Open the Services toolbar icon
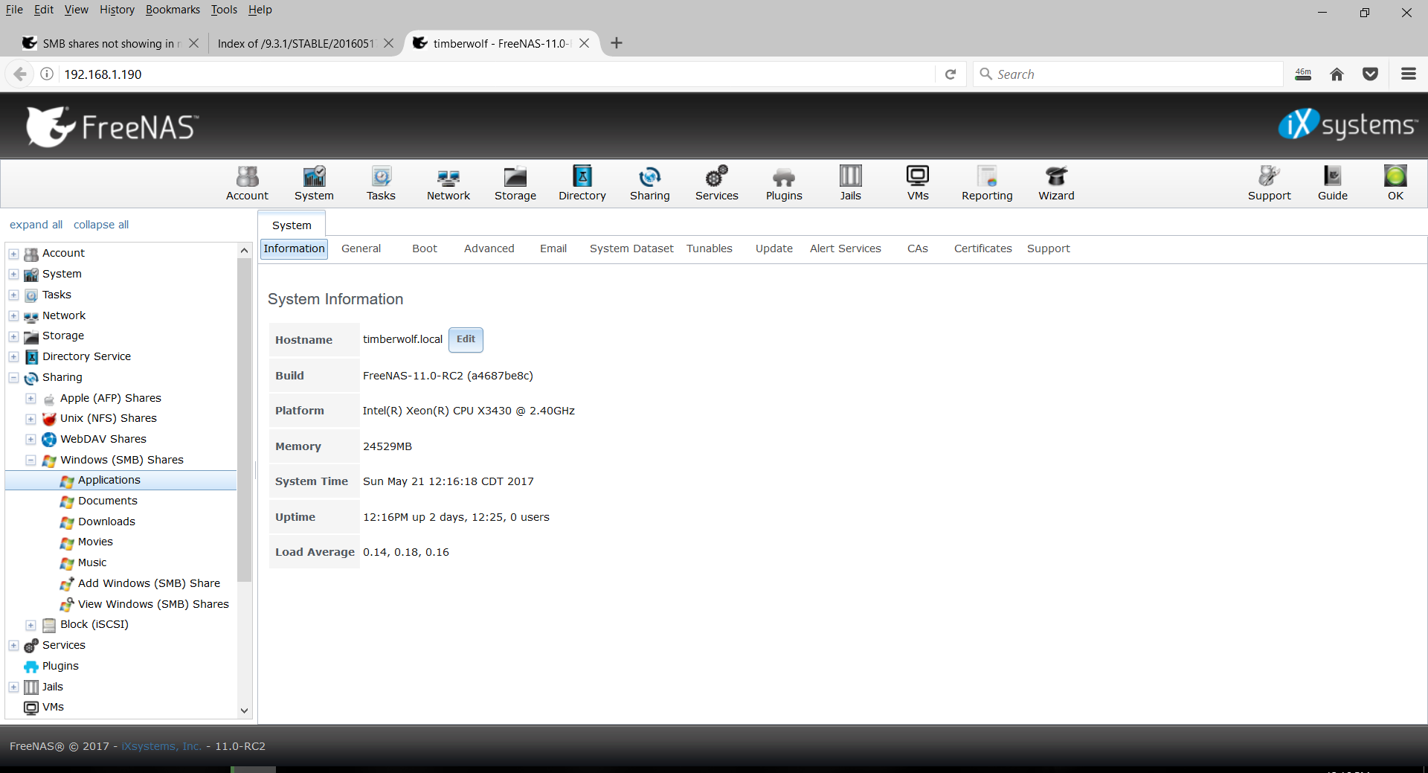This screenshot has width=1428, height=773. click(717, 183)
